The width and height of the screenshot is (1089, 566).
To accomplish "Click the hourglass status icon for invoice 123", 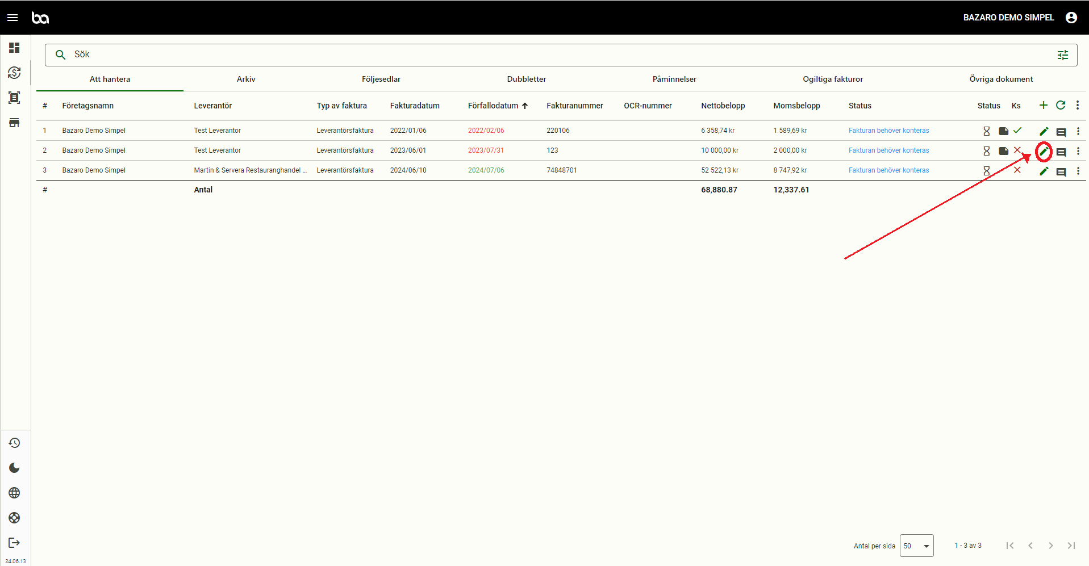I will point(987,151).
